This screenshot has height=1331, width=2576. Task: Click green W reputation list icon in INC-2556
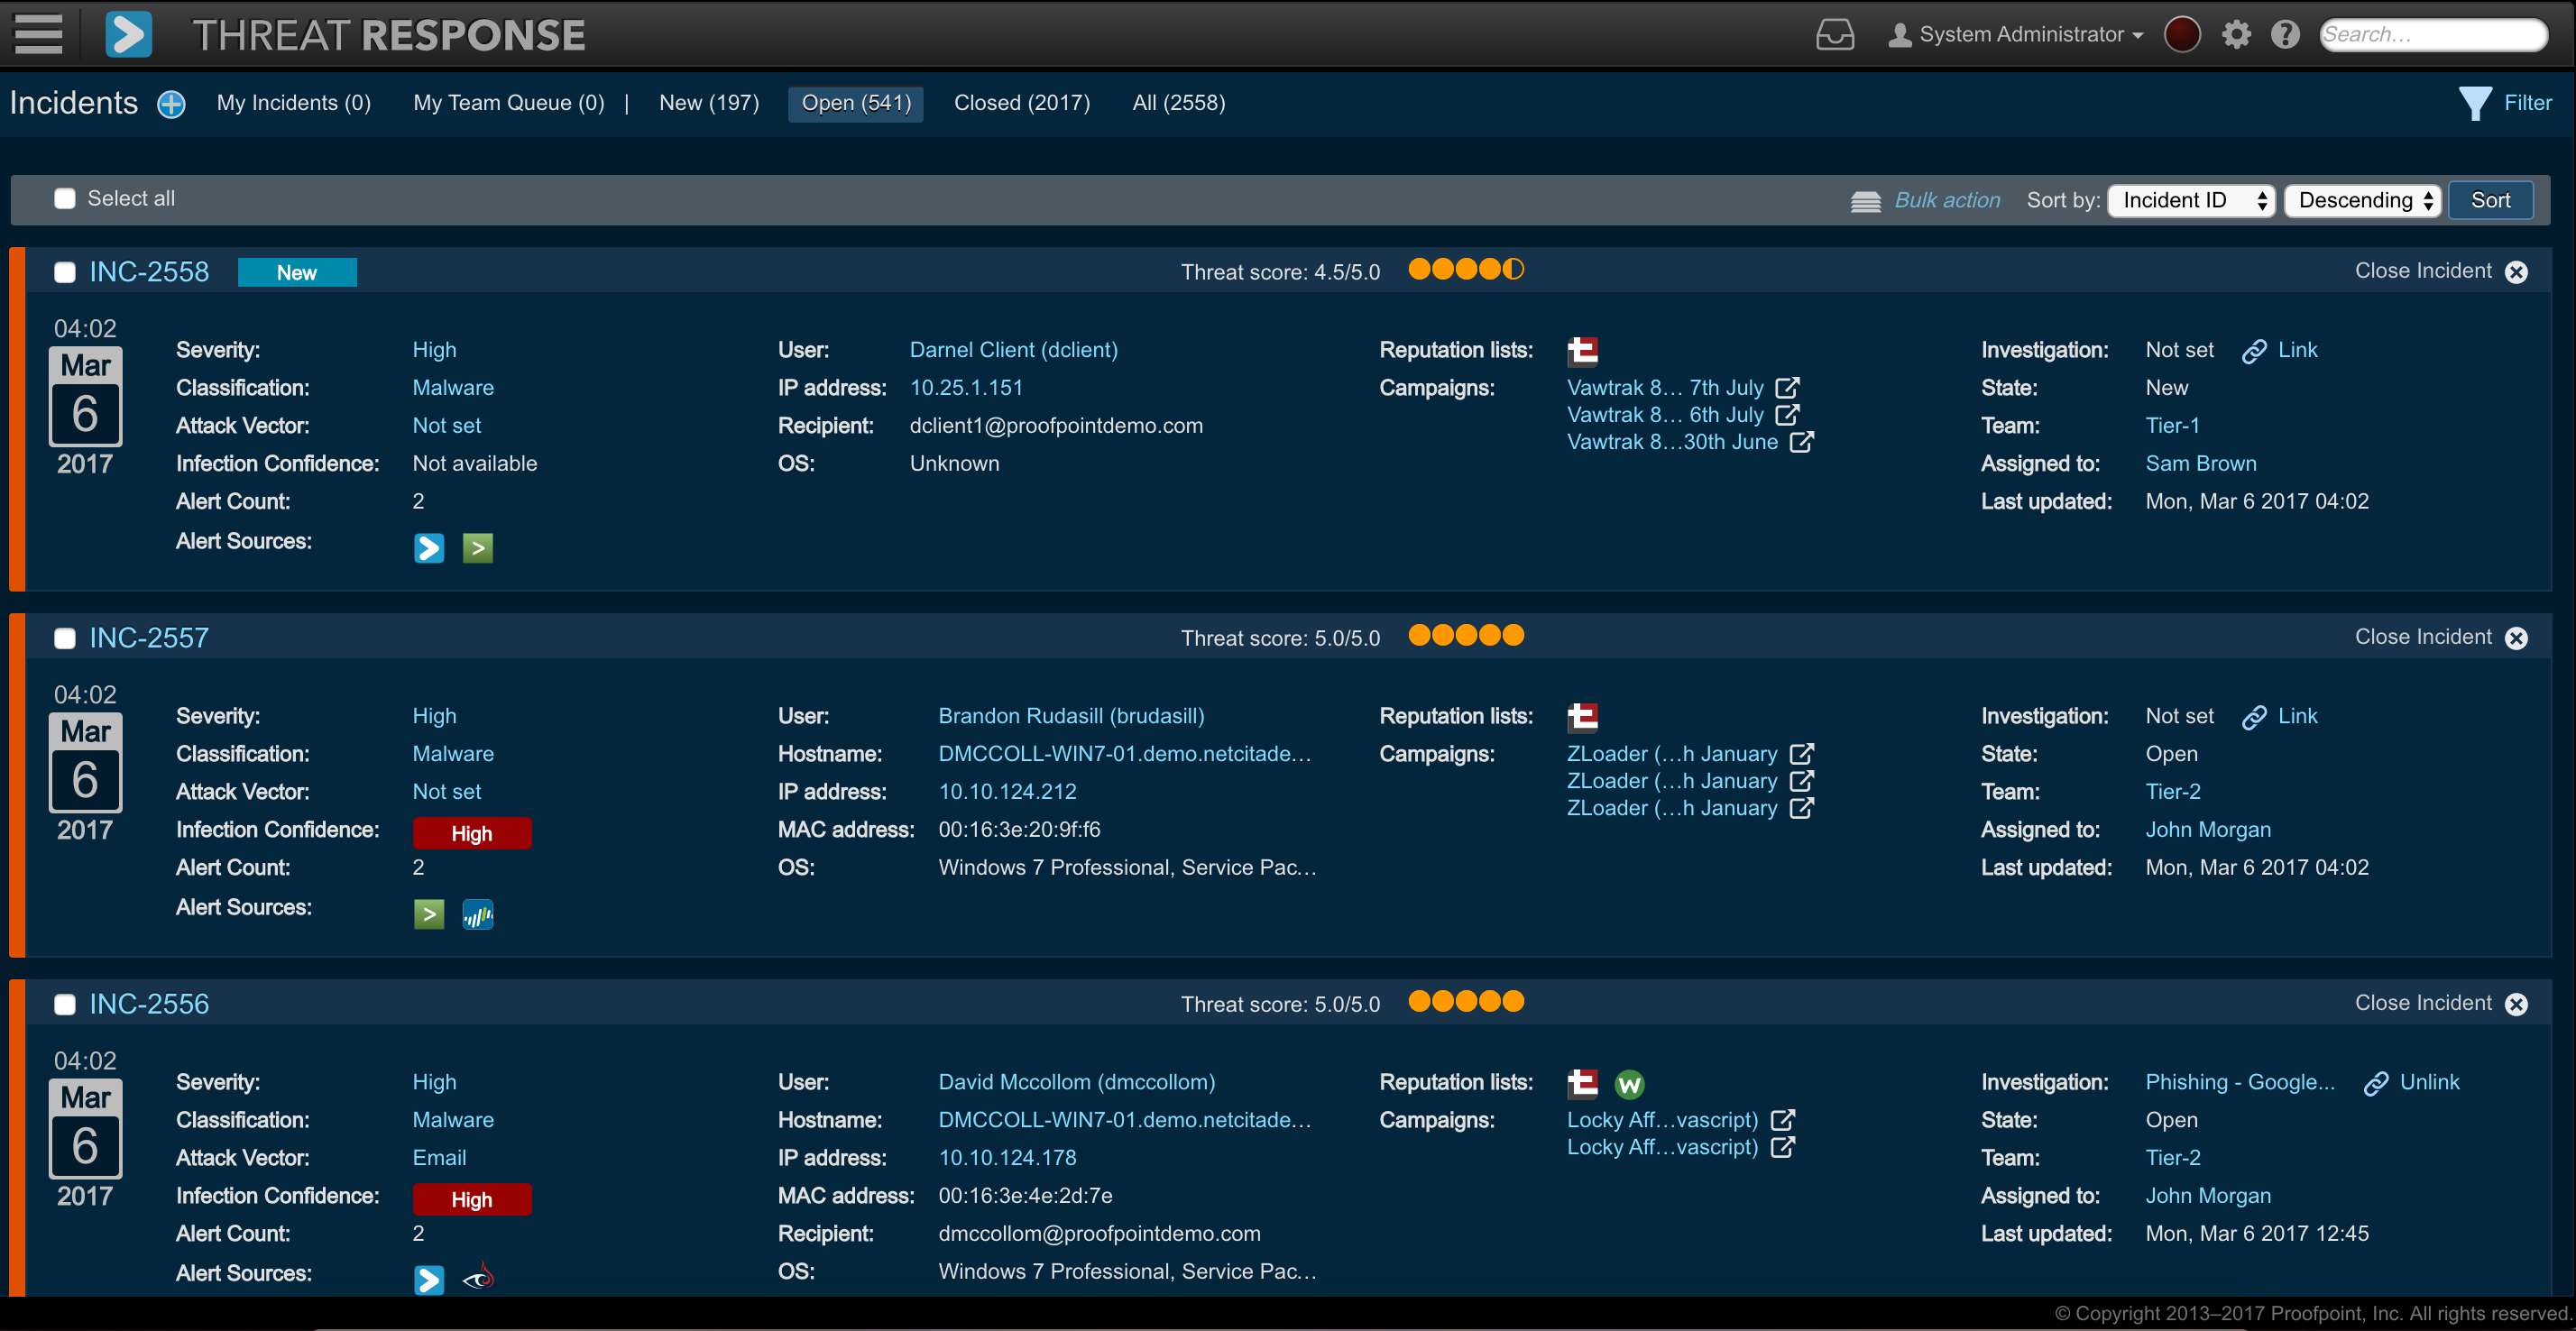[x=1629, y=1084]
